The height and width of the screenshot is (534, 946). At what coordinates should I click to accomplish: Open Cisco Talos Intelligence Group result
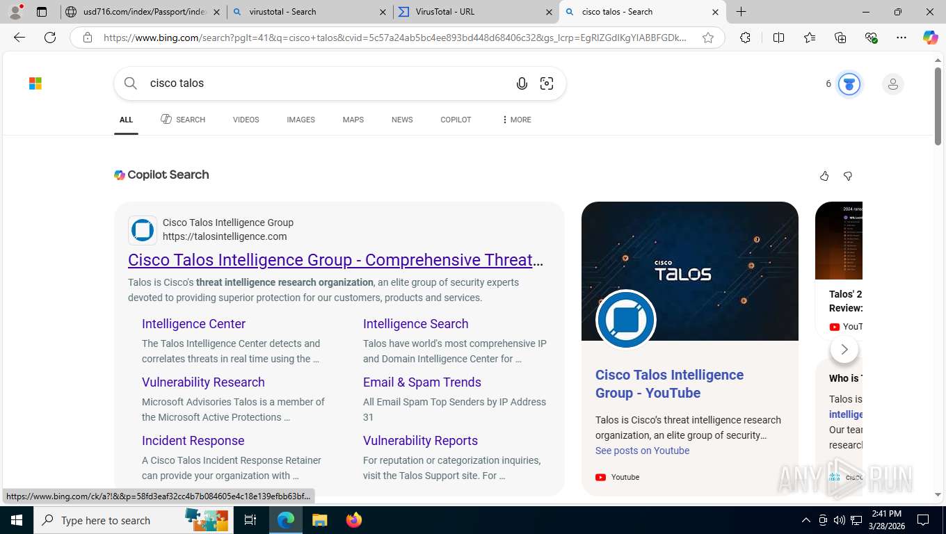(336, 260)
